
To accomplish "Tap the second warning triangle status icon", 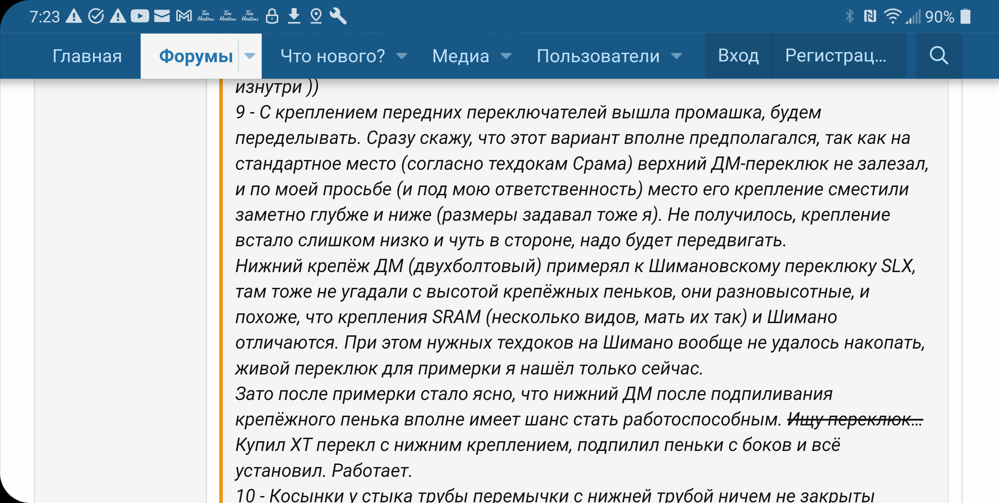I will click(118, 16).
